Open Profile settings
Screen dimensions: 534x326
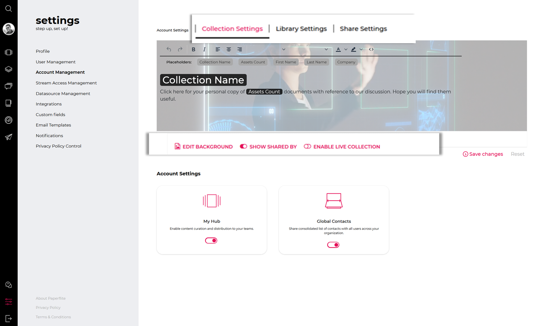pyautogui.click(x=43, y=51)
